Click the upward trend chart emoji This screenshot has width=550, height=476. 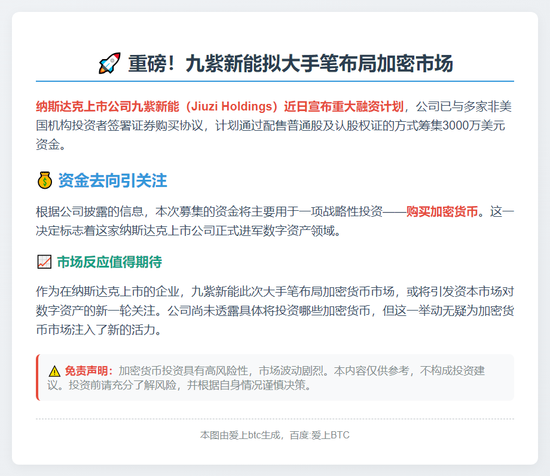pos(44,262)
